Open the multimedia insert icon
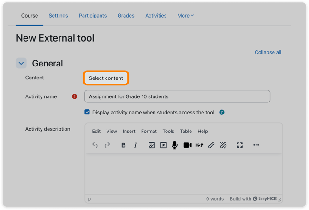309x210 pixels. point(164,145)
